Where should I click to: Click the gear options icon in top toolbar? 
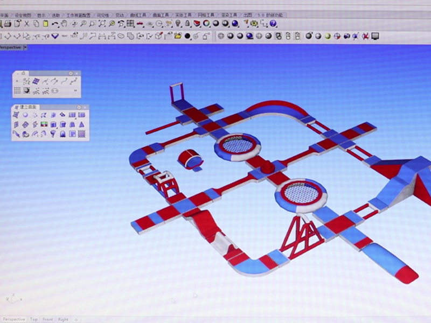pyautogui.click(x=254, y=24)
